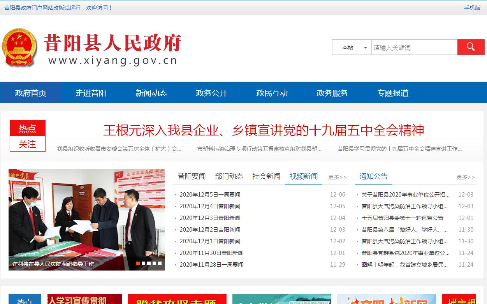487x304 pixels.
Task: Switch to the 部门动态 tab
Action: (x=229, y=176)
